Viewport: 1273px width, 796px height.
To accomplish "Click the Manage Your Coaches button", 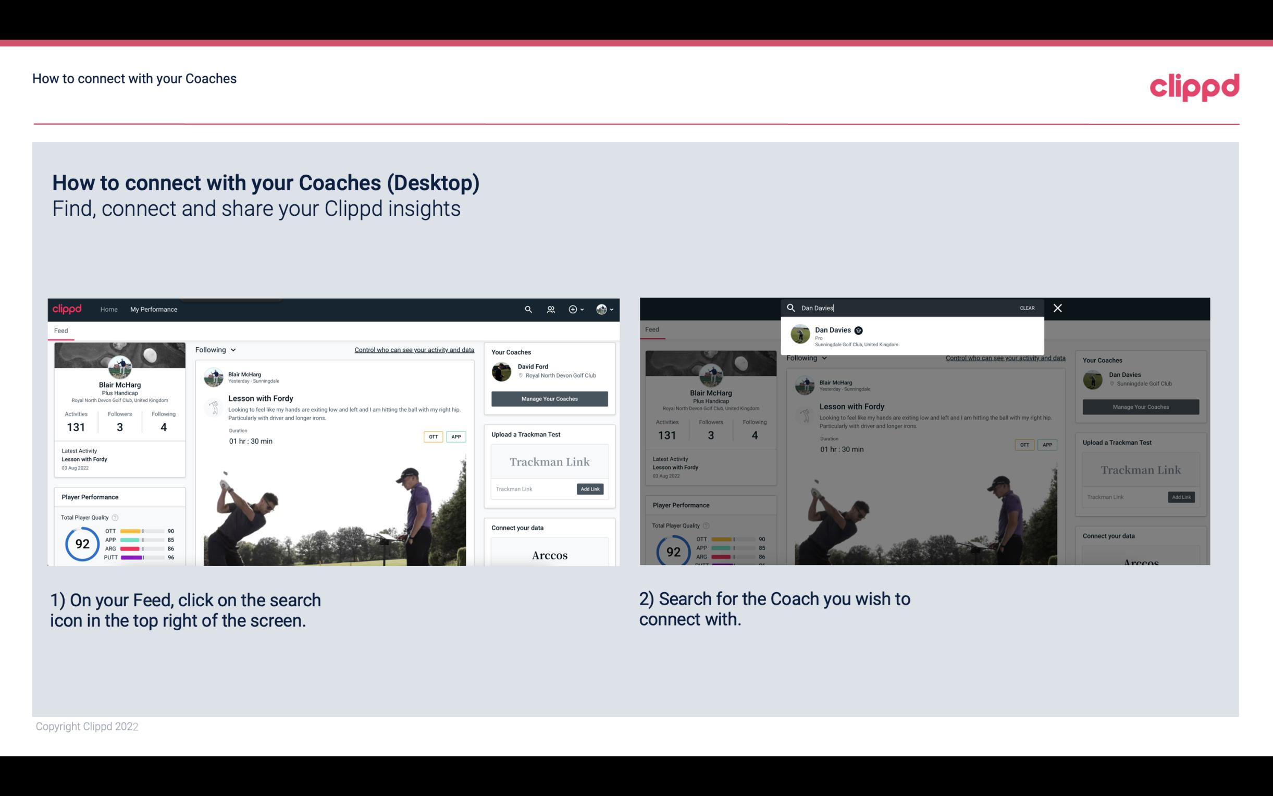I will click(x=548, y=398).
